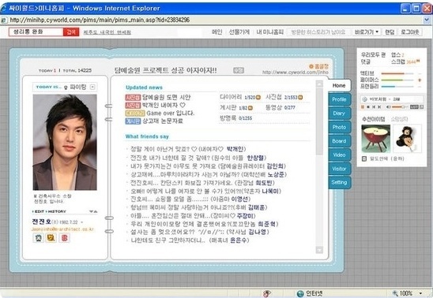Open the Video tab
Image resolution: width=433 pixels, height=298 pixels.
point(340,155)
